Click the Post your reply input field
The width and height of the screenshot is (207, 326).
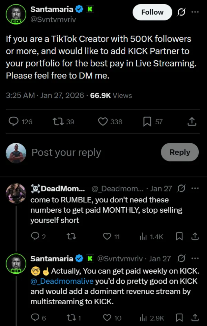coord(66,152)
